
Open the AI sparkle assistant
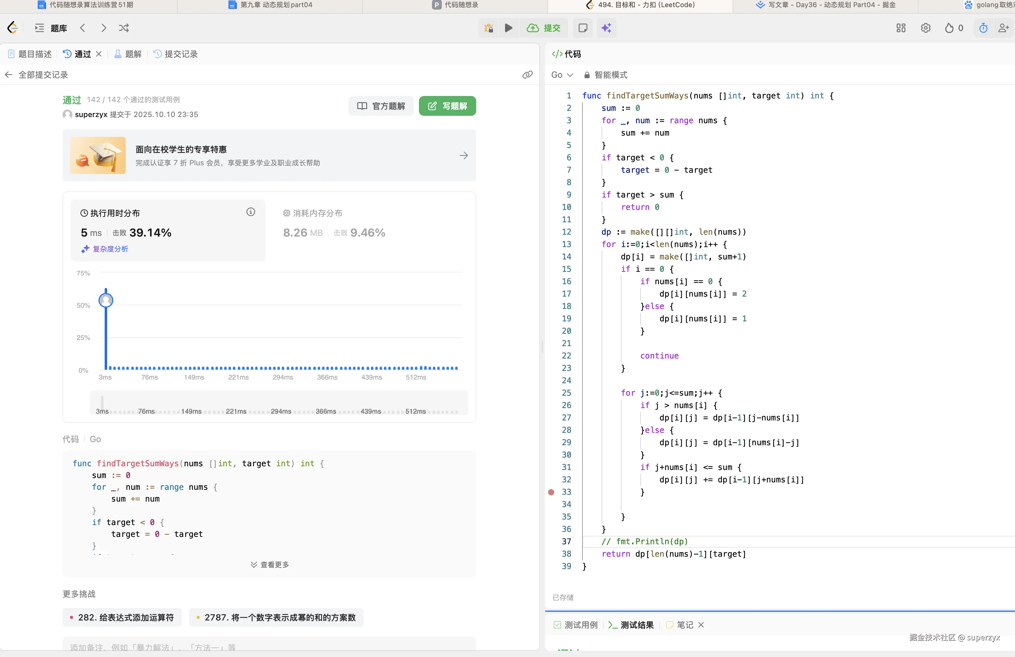(606, 28)
